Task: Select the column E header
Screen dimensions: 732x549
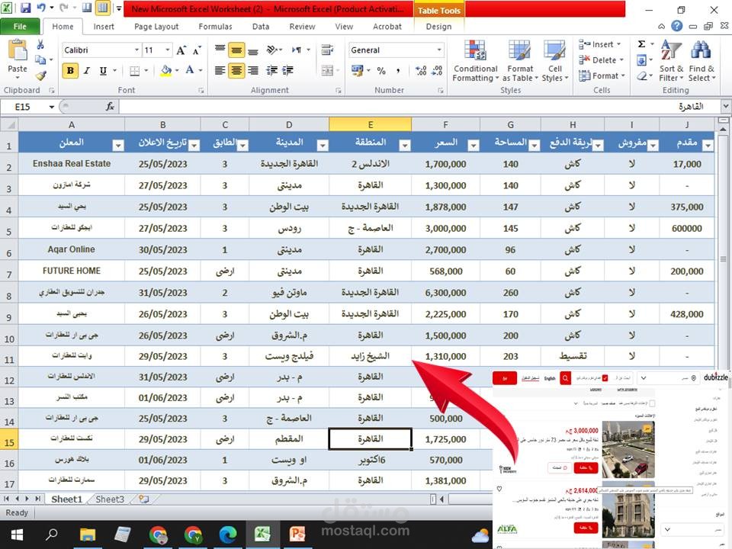Action: 371,124
